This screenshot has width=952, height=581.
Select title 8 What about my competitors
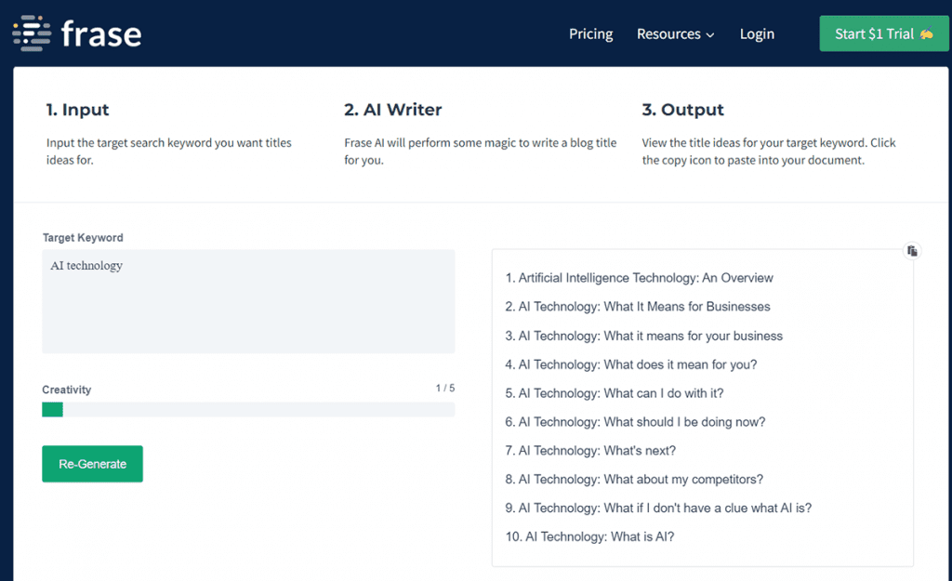click(634, 480)
